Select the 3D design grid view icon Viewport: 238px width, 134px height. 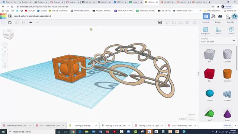coord(206,16)
